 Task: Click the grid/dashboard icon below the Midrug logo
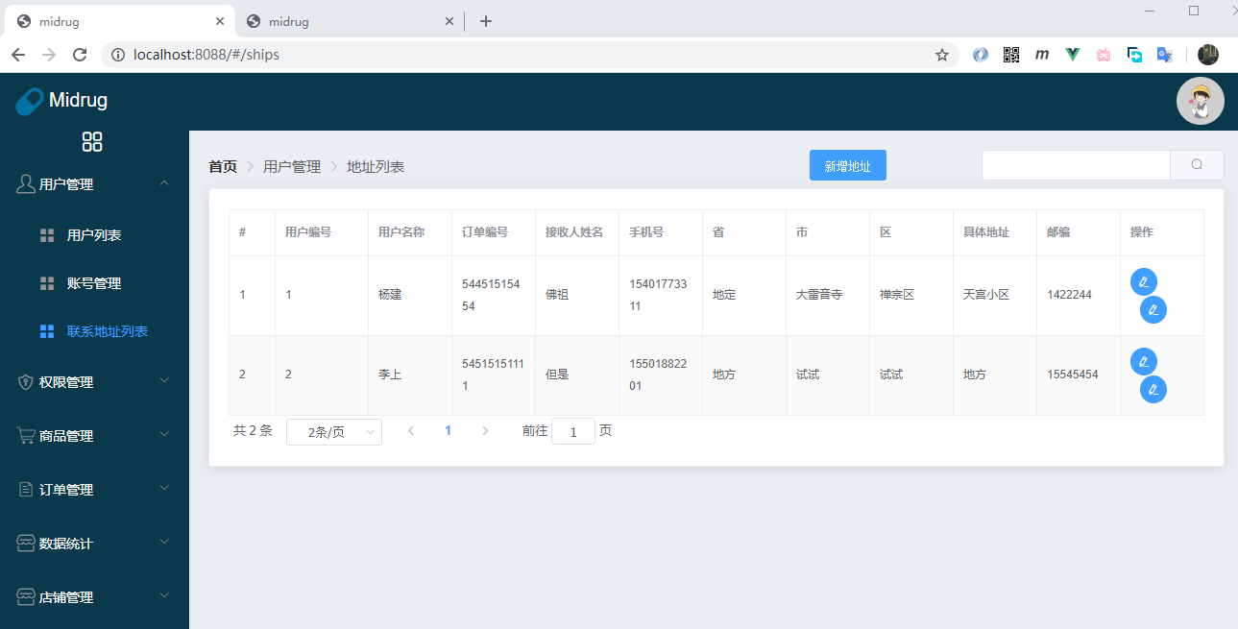(92, 141)
